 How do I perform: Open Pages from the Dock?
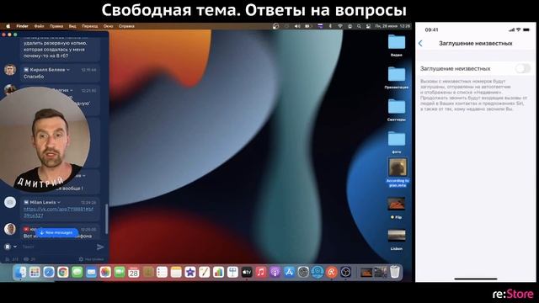[204, 272]
